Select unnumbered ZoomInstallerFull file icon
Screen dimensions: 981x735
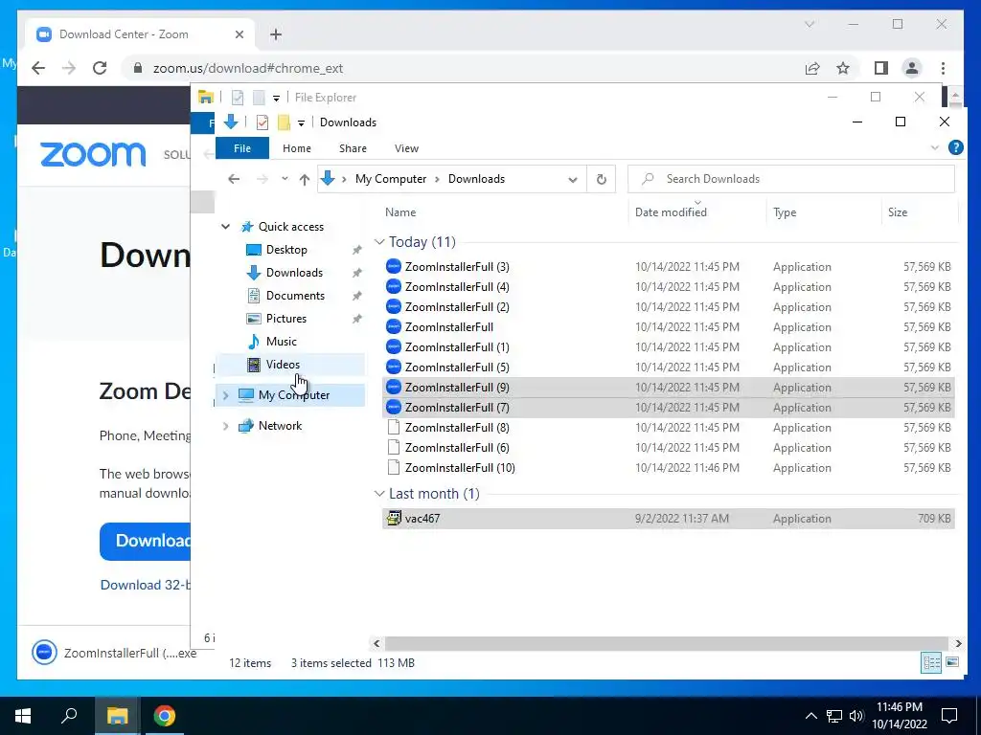[x=394, y=327]
